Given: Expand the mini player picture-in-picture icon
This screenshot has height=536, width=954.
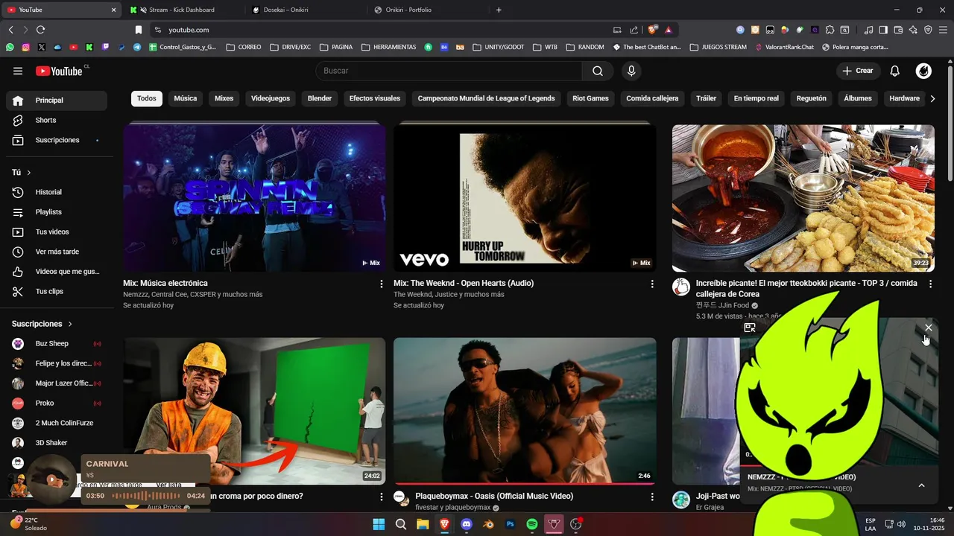Looking at the screenshot, I should (750, 328).
